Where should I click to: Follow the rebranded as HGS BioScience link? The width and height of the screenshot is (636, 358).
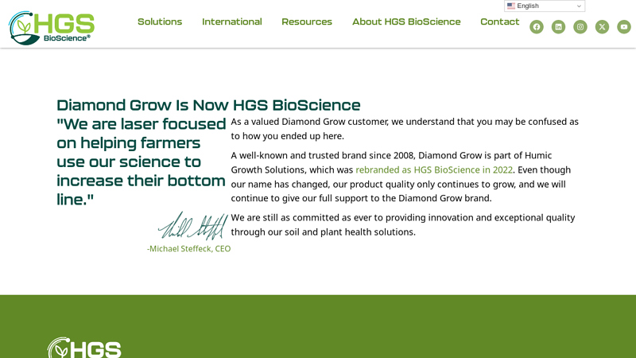(434, 169)
